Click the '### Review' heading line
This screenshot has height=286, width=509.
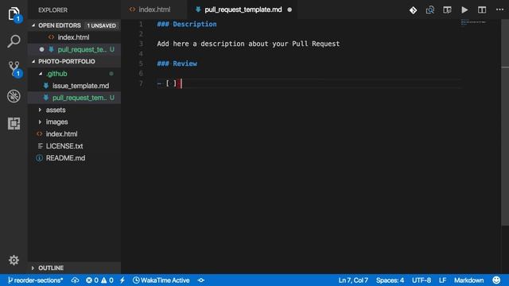177,64
